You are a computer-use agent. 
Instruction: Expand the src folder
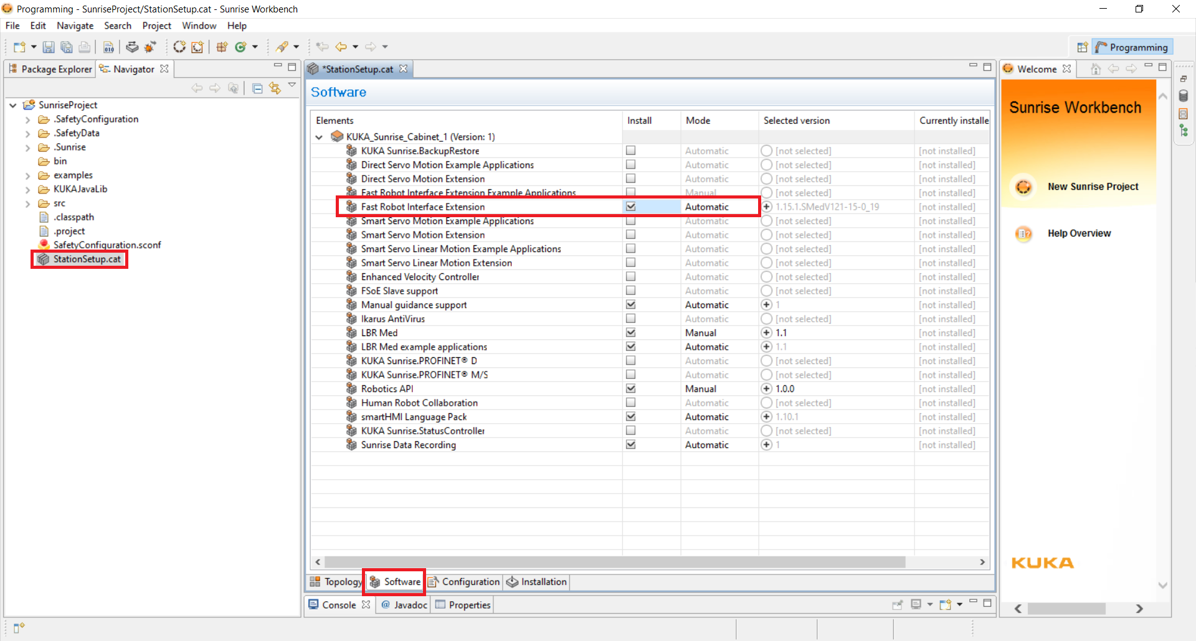tap(27, 204)
